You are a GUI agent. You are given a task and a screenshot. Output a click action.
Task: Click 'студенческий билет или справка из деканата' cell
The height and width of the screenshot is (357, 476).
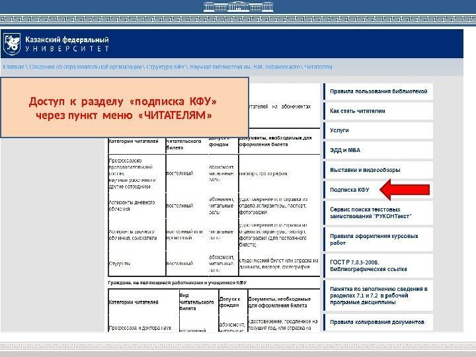[279, 264]
